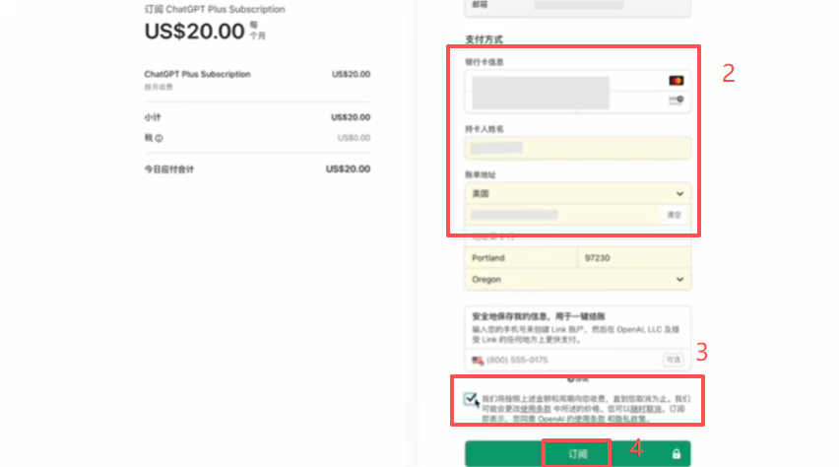This screenshot has width=839, height=467.
Task: Click the 今日应付合计 total label
Action: (x=169, y=169)
